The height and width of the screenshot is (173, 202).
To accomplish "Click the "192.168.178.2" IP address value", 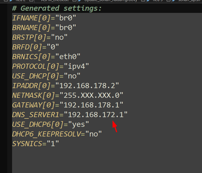I will [87, 86].
